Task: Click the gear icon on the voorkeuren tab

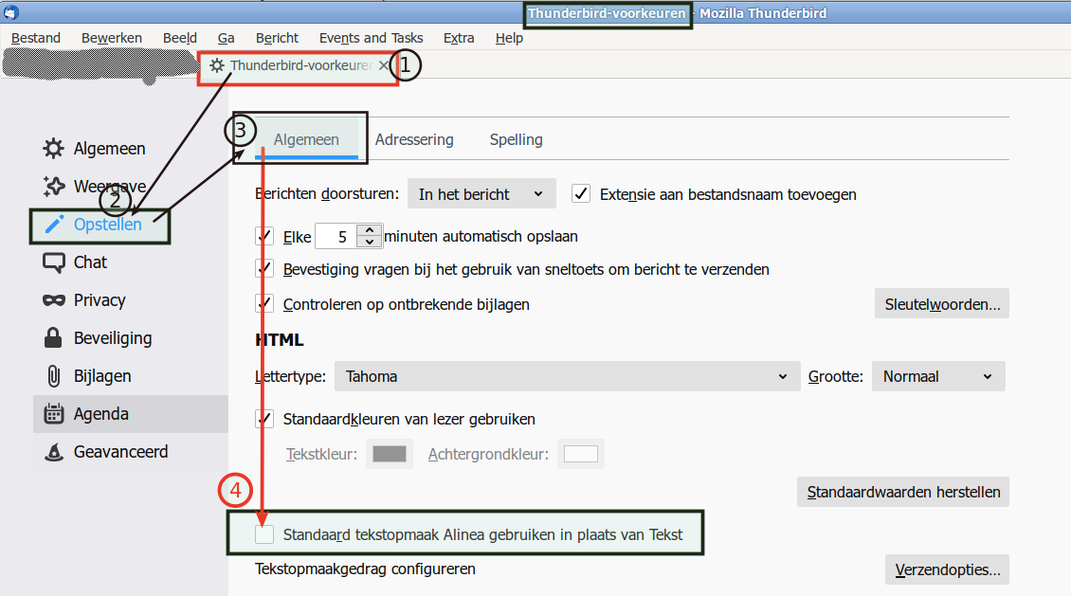Action: tap(216, 65)
